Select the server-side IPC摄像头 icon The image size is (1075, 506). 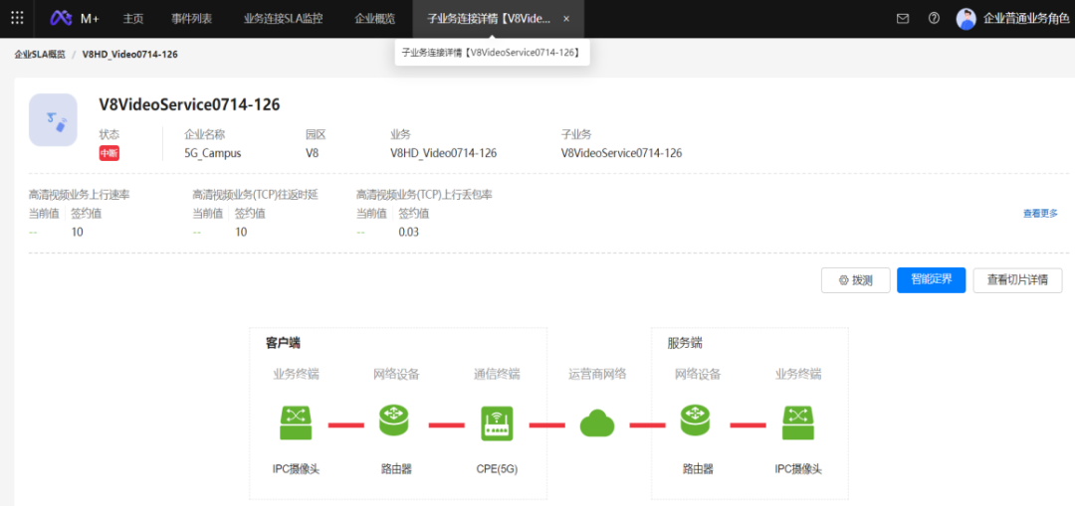tap(797, 422)
